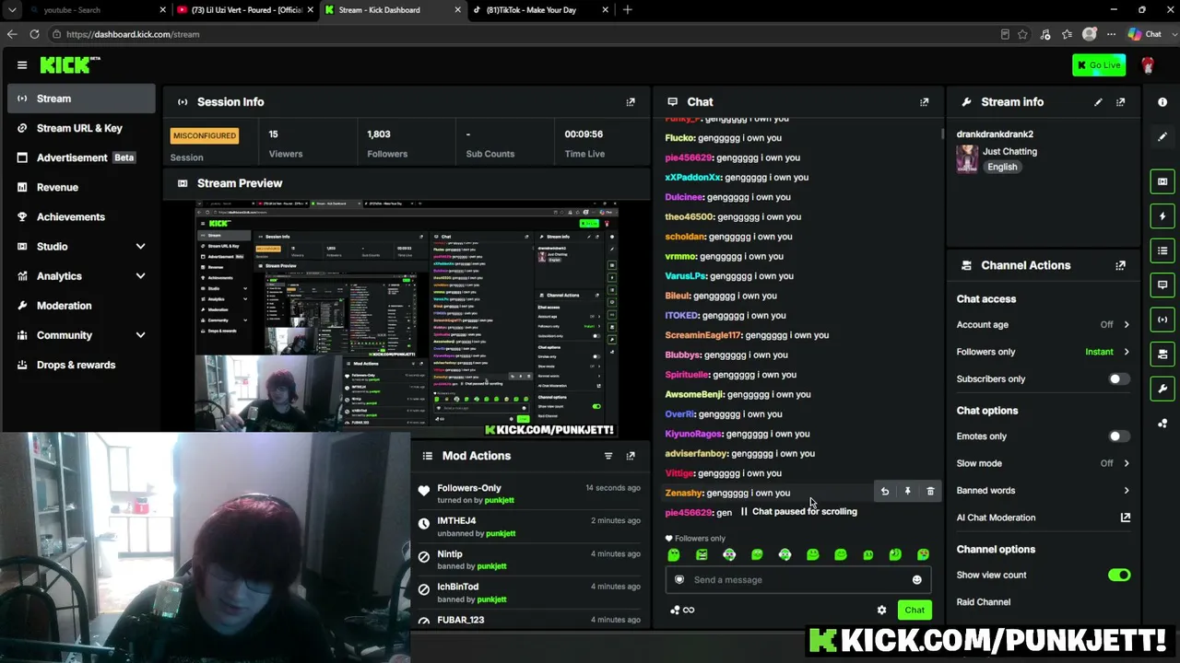Screen dimensions: 1180x663
Task: Open Advertisement Beta page
Action: [81, 157]
